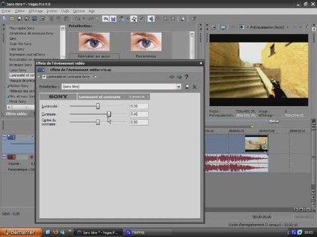Click the Cut scissors toolbar icon

point(52,18)
